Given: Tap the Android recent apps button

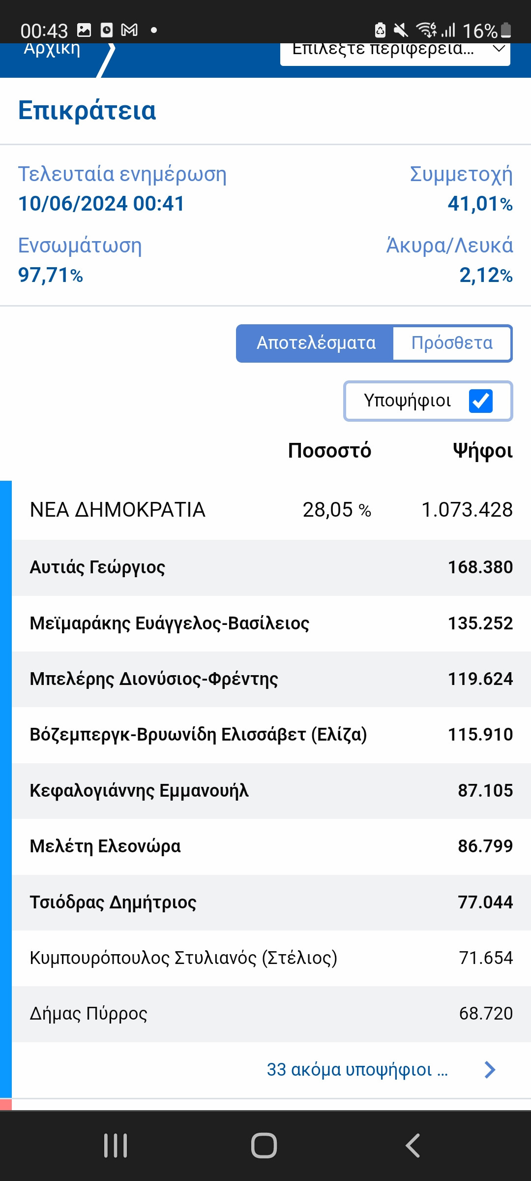Looking at the screenshot, I should tap(116, 1146).
